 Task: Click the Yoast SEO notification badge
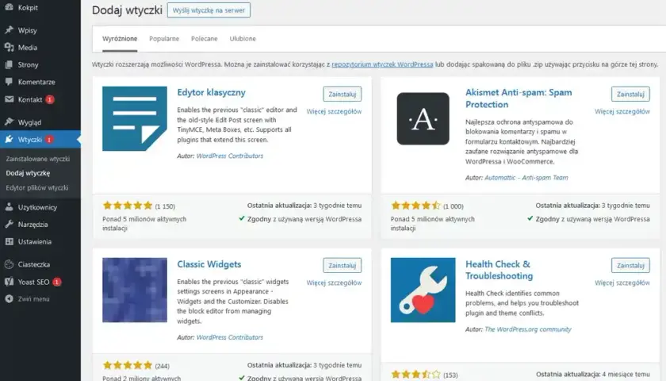pyautogui.click(x=57, y=282)
